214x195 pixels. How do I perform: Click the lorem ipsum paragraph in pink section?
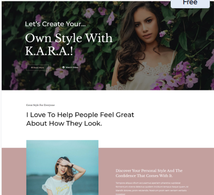tap(152, 188)
